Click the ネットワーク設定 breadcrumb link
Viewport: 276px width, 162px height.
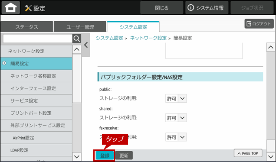(148, 38)
